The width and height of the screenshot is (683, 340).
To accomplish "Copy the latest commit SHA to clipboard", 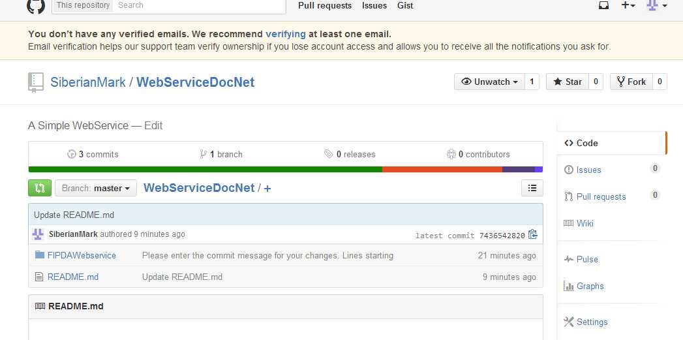I will tap(532, 234).
